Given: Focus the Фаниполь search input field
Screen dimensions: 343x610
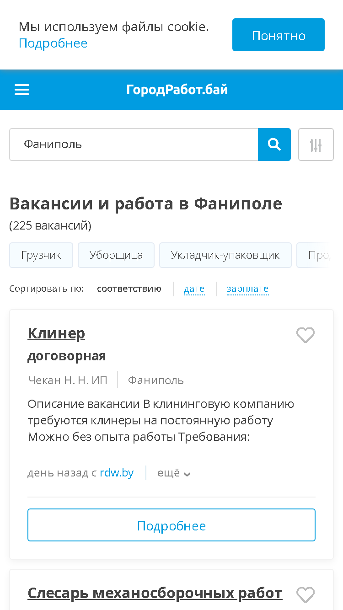Looking at the screenshot, I should (x=134, y=144).
